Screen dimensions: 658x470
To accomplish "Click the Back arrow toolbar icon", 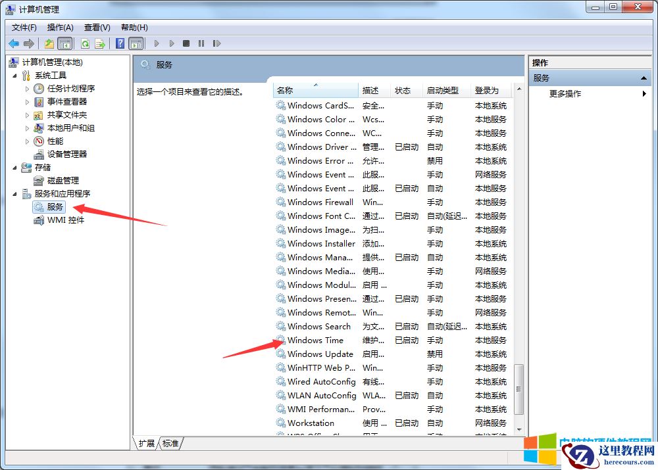I will 14,43.
